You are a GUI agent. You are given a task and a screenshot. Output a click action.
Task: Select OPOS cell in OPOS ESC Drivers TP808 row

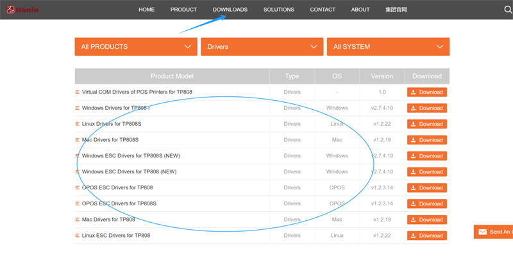(x=337, y=187)
